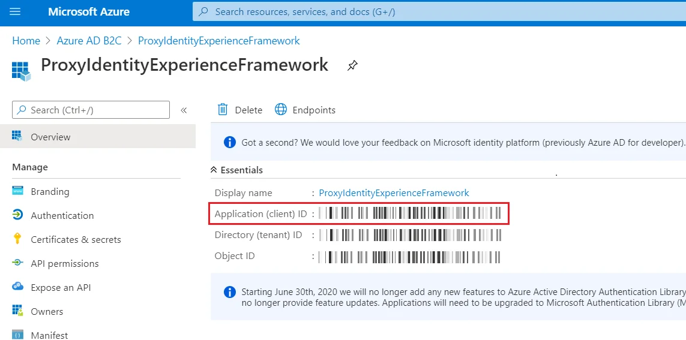Open ProxyIdentityExperienceFramework breadcrumb link

(x=218, y=41)
